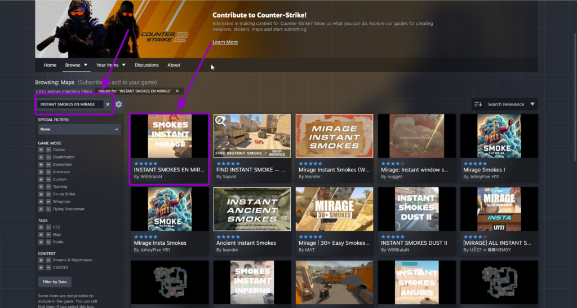Include Dreams & Nightmares contest plus icon
577x308 pixels.
(x=41, y=260)
